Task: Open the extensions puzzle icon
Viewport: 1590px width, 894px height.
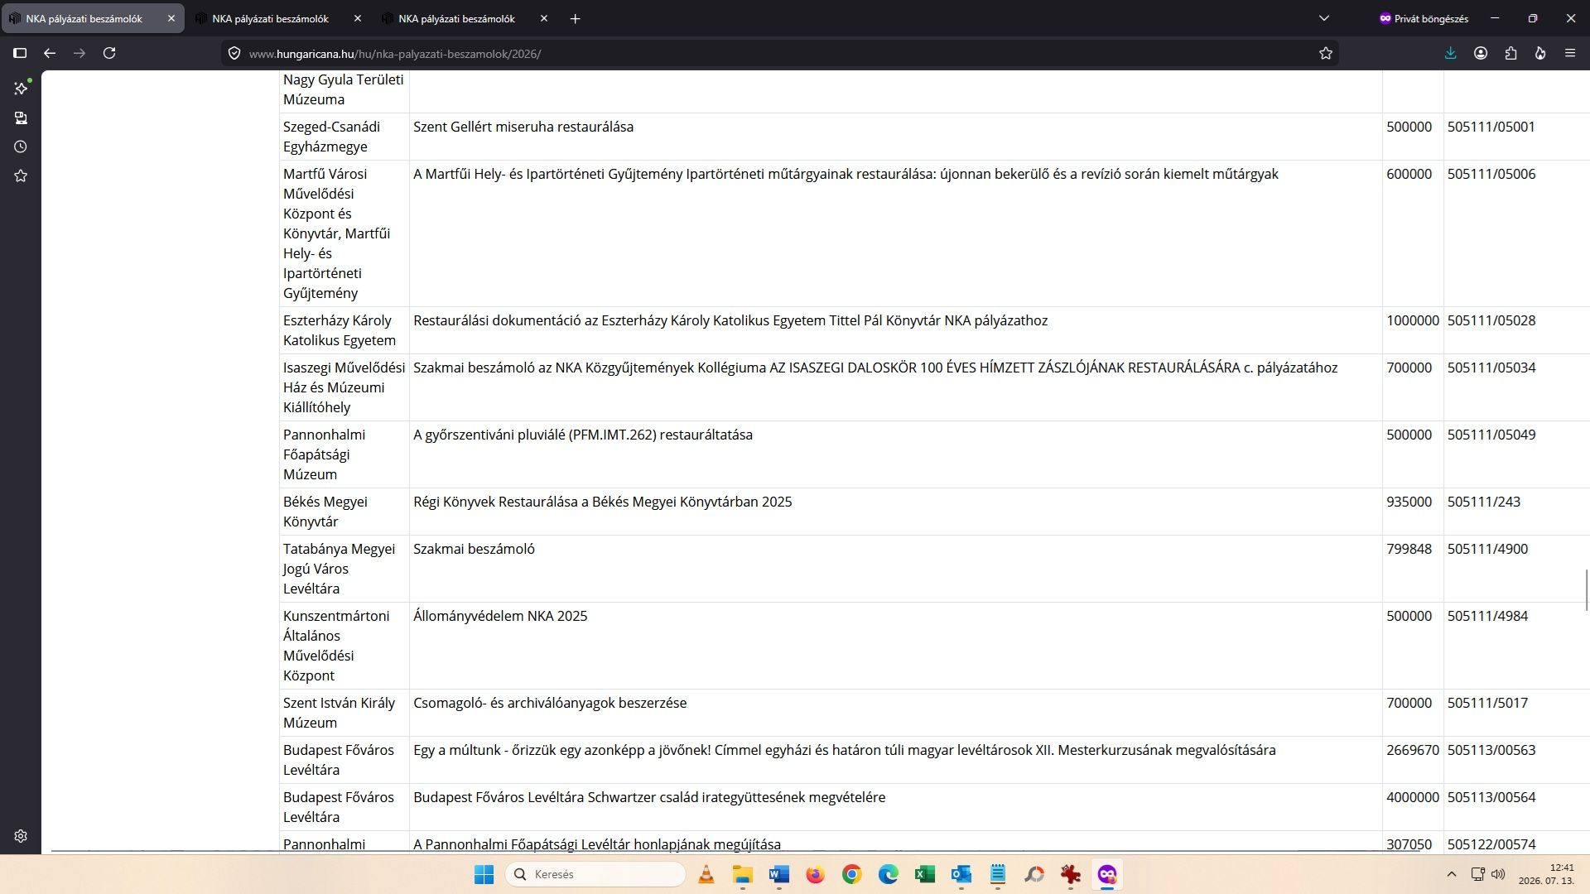Action: coord(1510,53)
